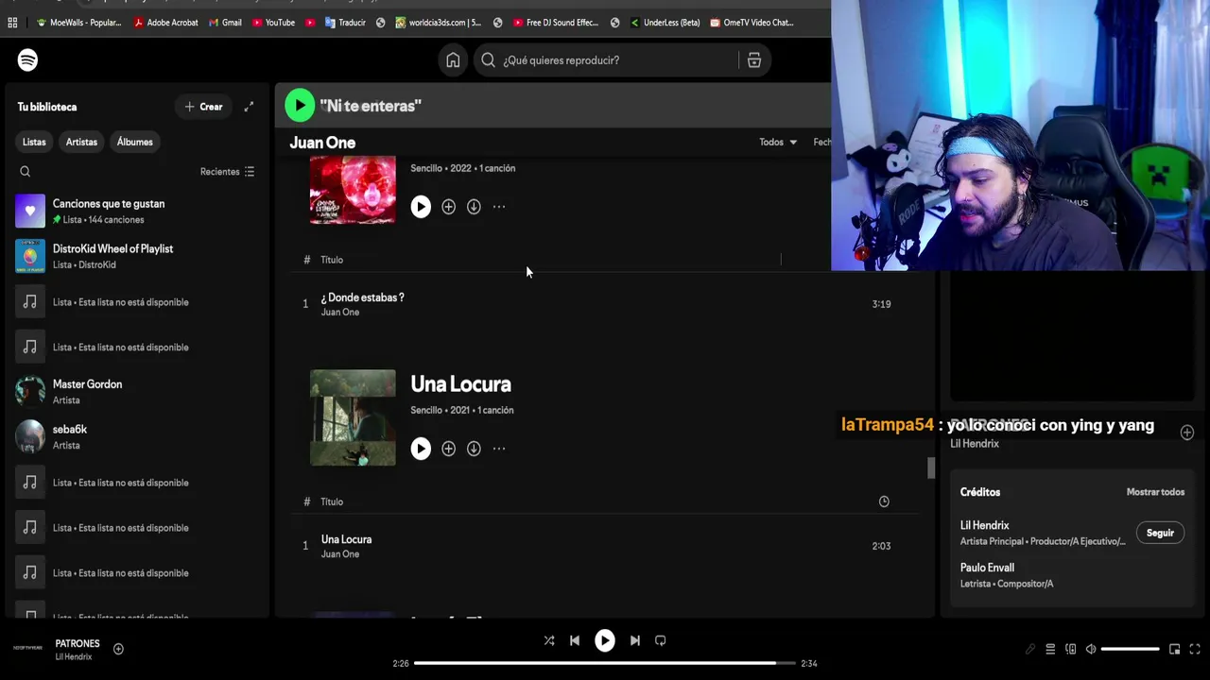Open PATRONES now playing title
This screenshot has height=680, width=1210.
point(78,643)
